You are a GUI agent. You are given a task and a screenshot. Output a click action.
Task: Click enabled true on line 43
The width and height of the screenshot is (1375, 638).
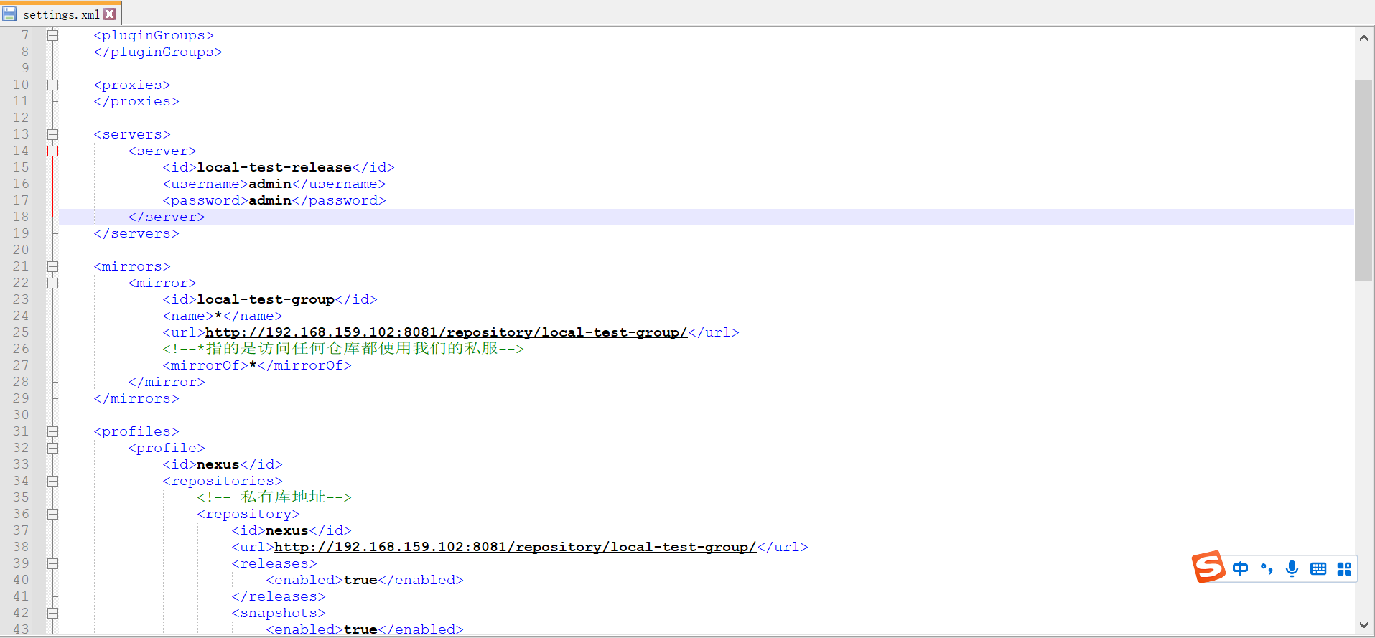click(x=365, y=629)
